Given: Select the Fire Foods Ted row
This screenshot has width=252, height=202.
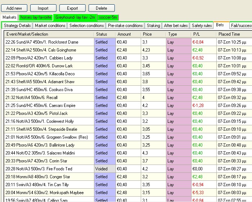Looking at the screenshot, I should (128, 169).
